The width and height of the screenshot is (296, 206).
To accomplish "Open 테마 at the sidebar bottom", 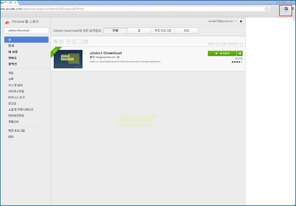I will coord(11,137).
